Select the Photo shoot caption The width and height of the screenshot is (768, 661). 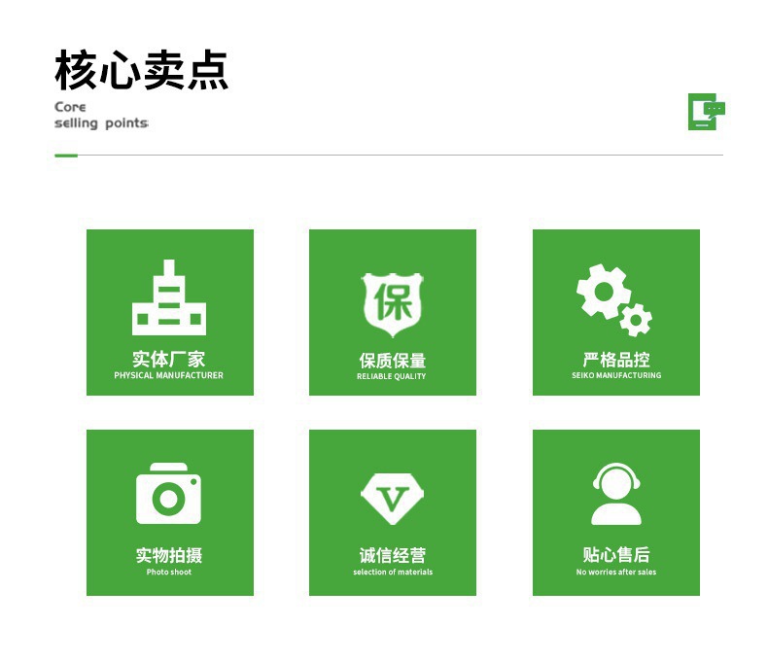(169, 572)
